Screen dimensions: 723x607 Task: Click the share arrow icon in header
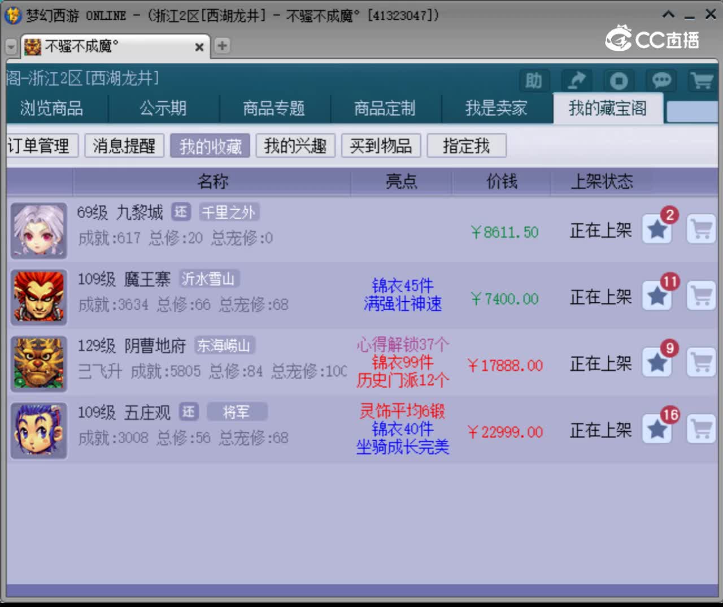pos(576,81)
